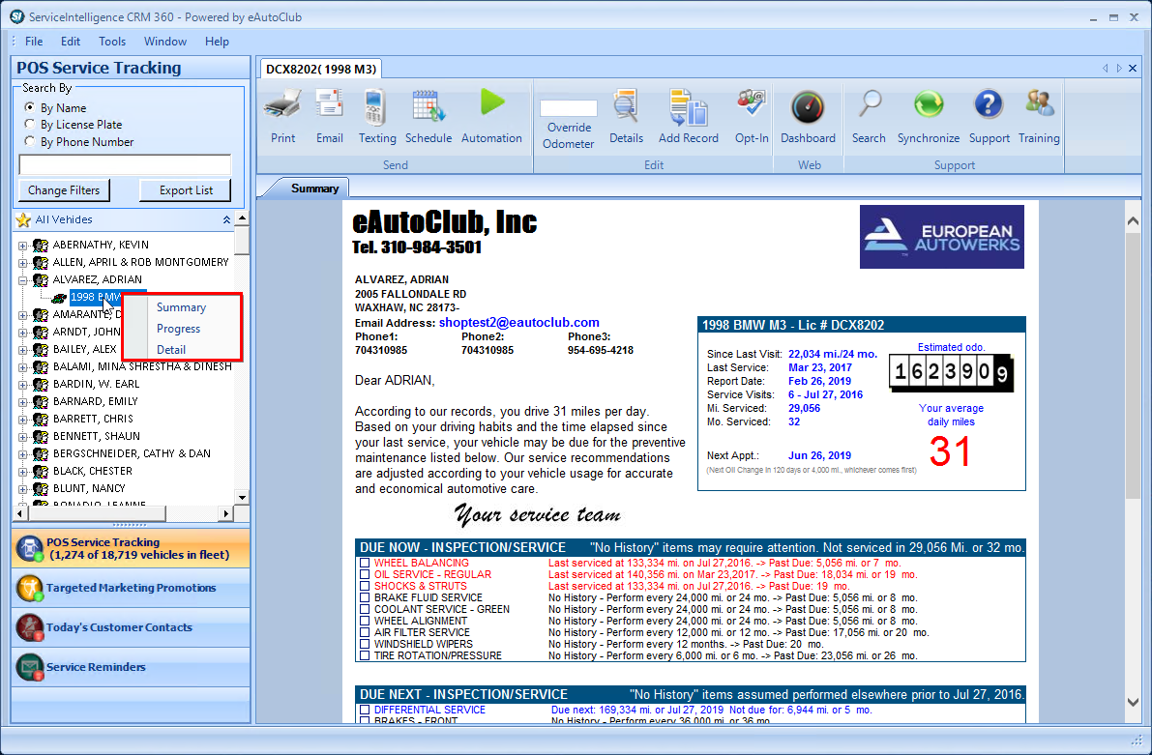Open the Window menu

pos(165,42)
